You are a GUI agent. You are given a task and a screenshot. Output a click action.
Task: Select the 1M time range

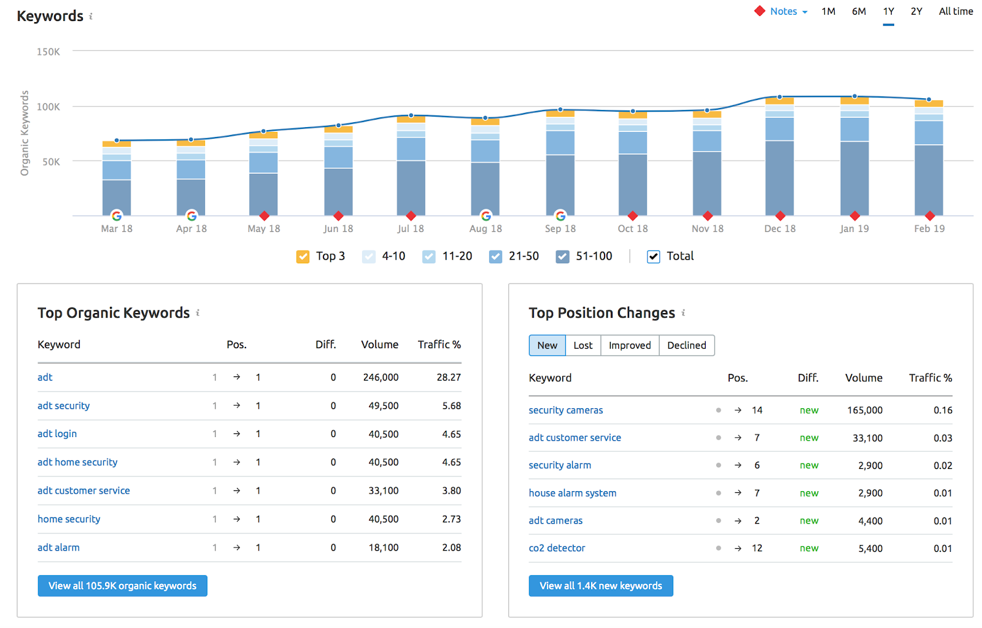[x=829, y=11]
